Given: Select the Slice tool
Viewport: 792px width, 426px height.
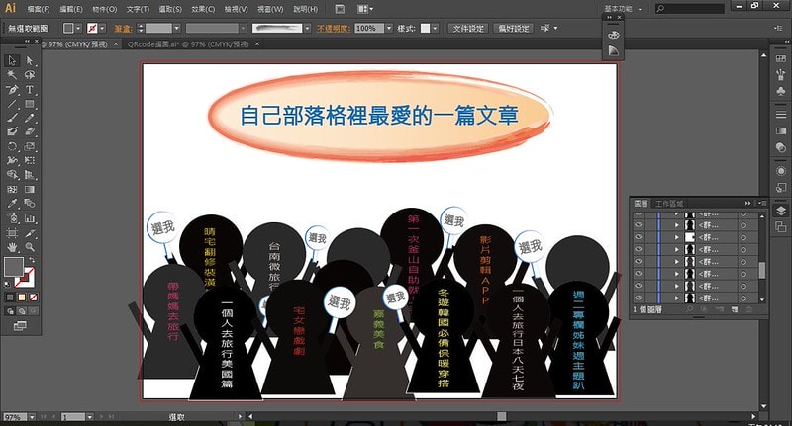Looking at the screenshot, I should click(x=30, y=233).
